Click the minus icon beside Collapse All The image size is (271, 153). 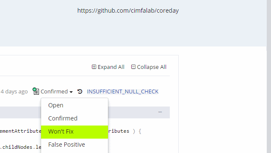133,67
